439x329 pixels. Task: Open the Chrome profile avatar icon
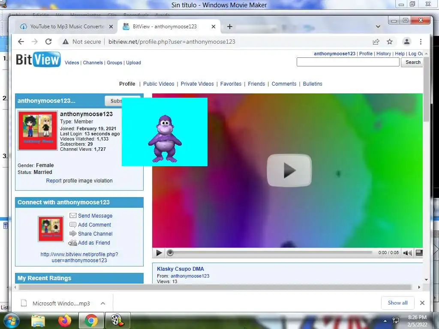pos(406,42)
